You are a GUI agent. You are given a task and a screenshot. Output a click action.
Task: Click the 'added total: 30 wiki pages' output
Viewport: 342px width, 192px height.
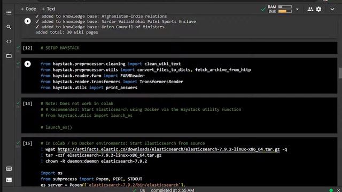67,32
